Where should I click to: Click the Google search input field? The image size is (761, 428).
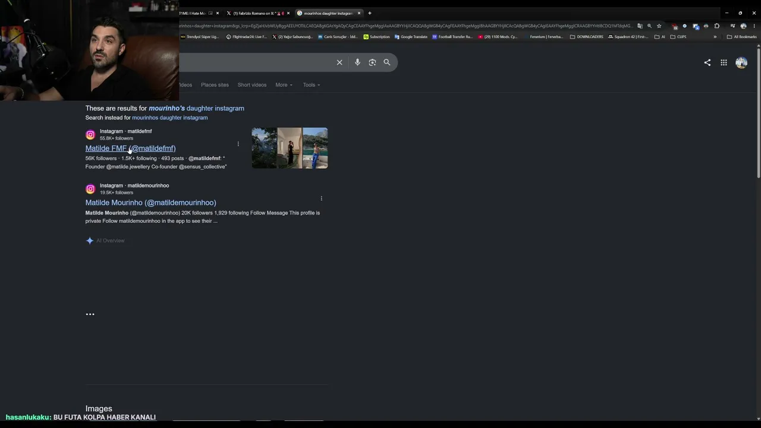(x=256, y=62)
